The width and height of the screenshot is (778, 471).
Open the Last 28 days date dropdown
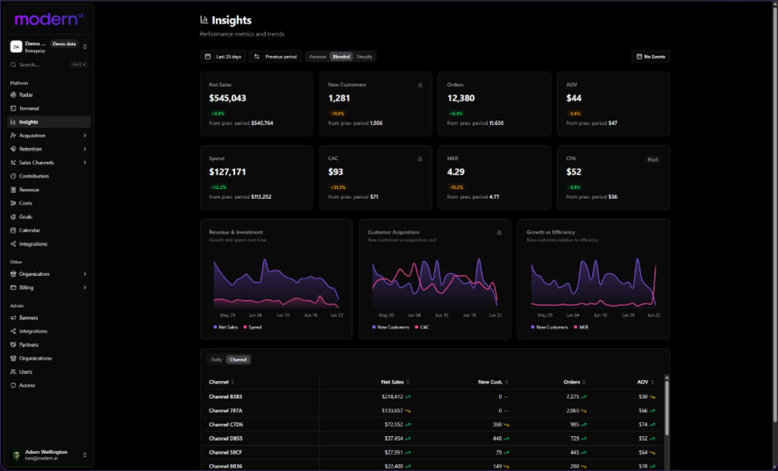click(x=223, y=57)
